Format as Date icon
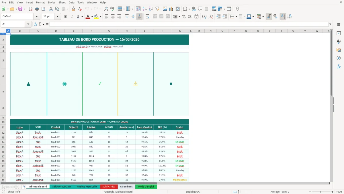 (x=197, y=17)
